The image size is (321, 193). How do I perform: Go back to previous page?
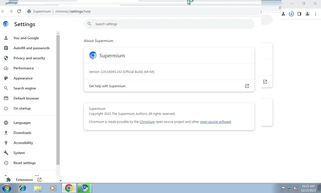coord(3,11)
